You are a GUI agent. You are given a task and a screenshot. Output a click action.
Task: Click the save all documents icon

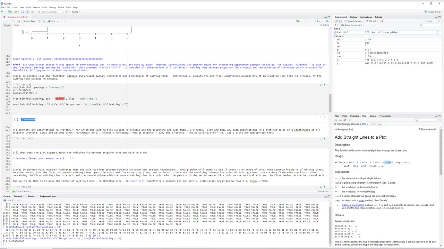coord(27,12)
